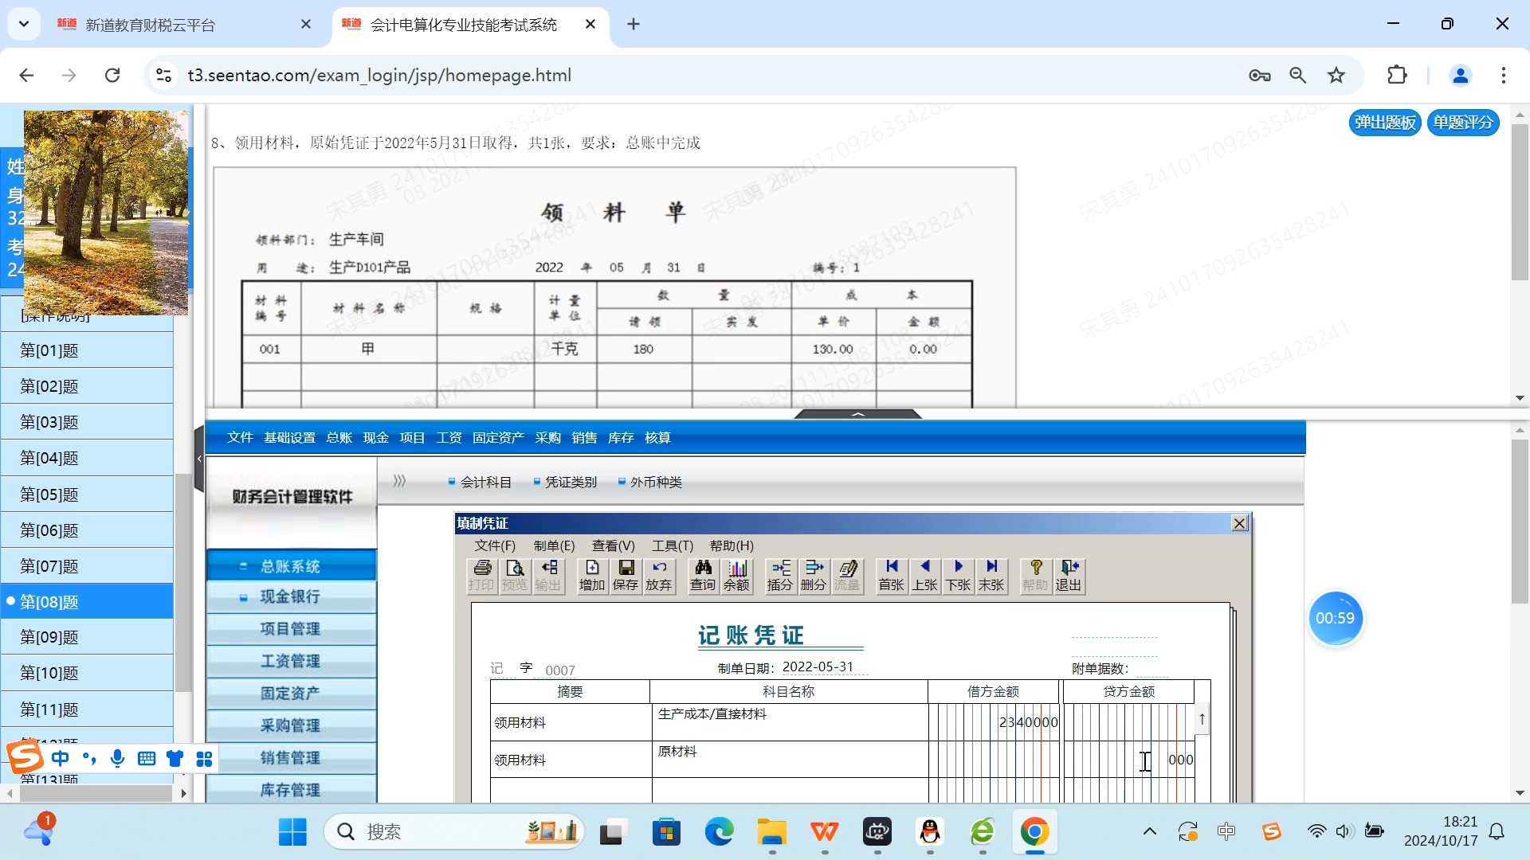Open the 制单(E) menu
Screen dimensions: 1530x860
(554, 545)
